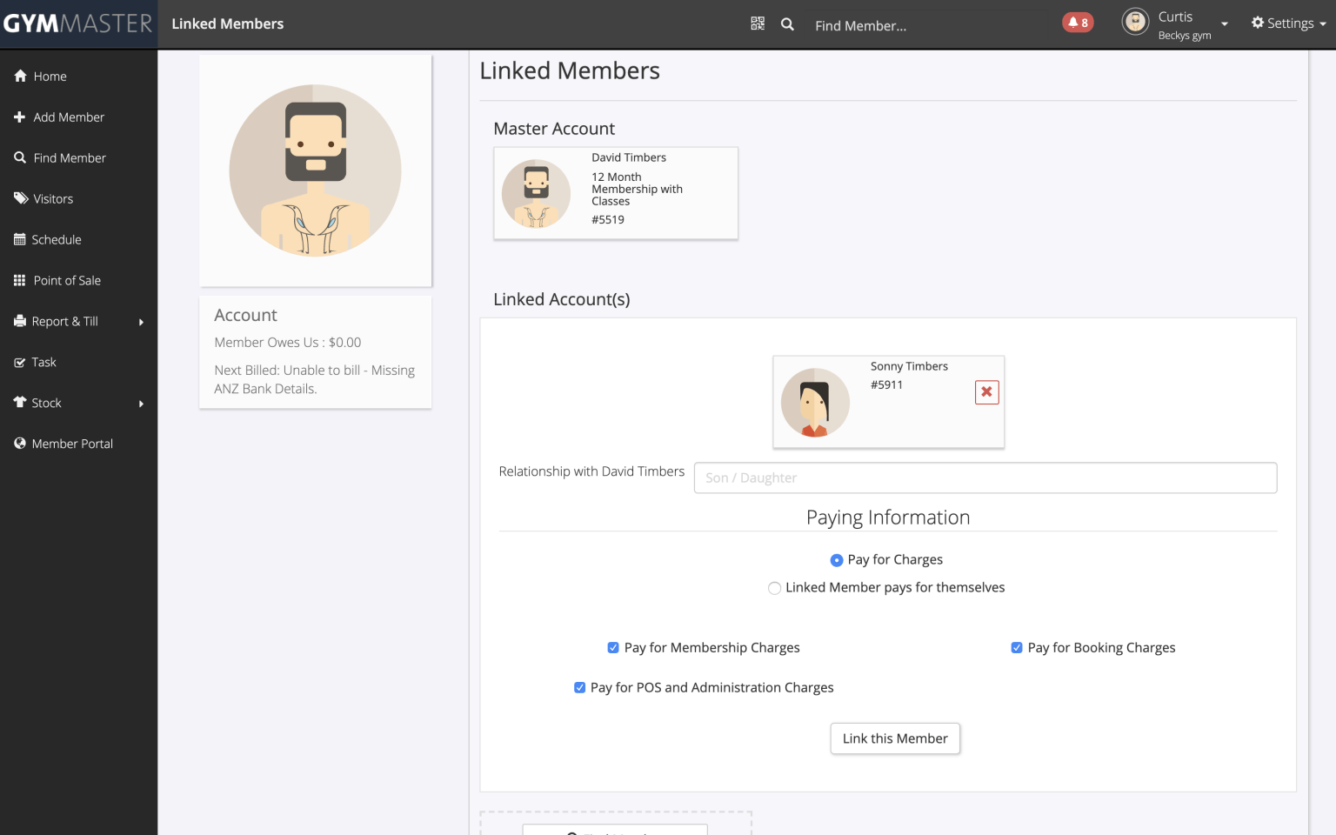Toggle Pay for Booking Charges checkbox

(x=1017, y=648)
